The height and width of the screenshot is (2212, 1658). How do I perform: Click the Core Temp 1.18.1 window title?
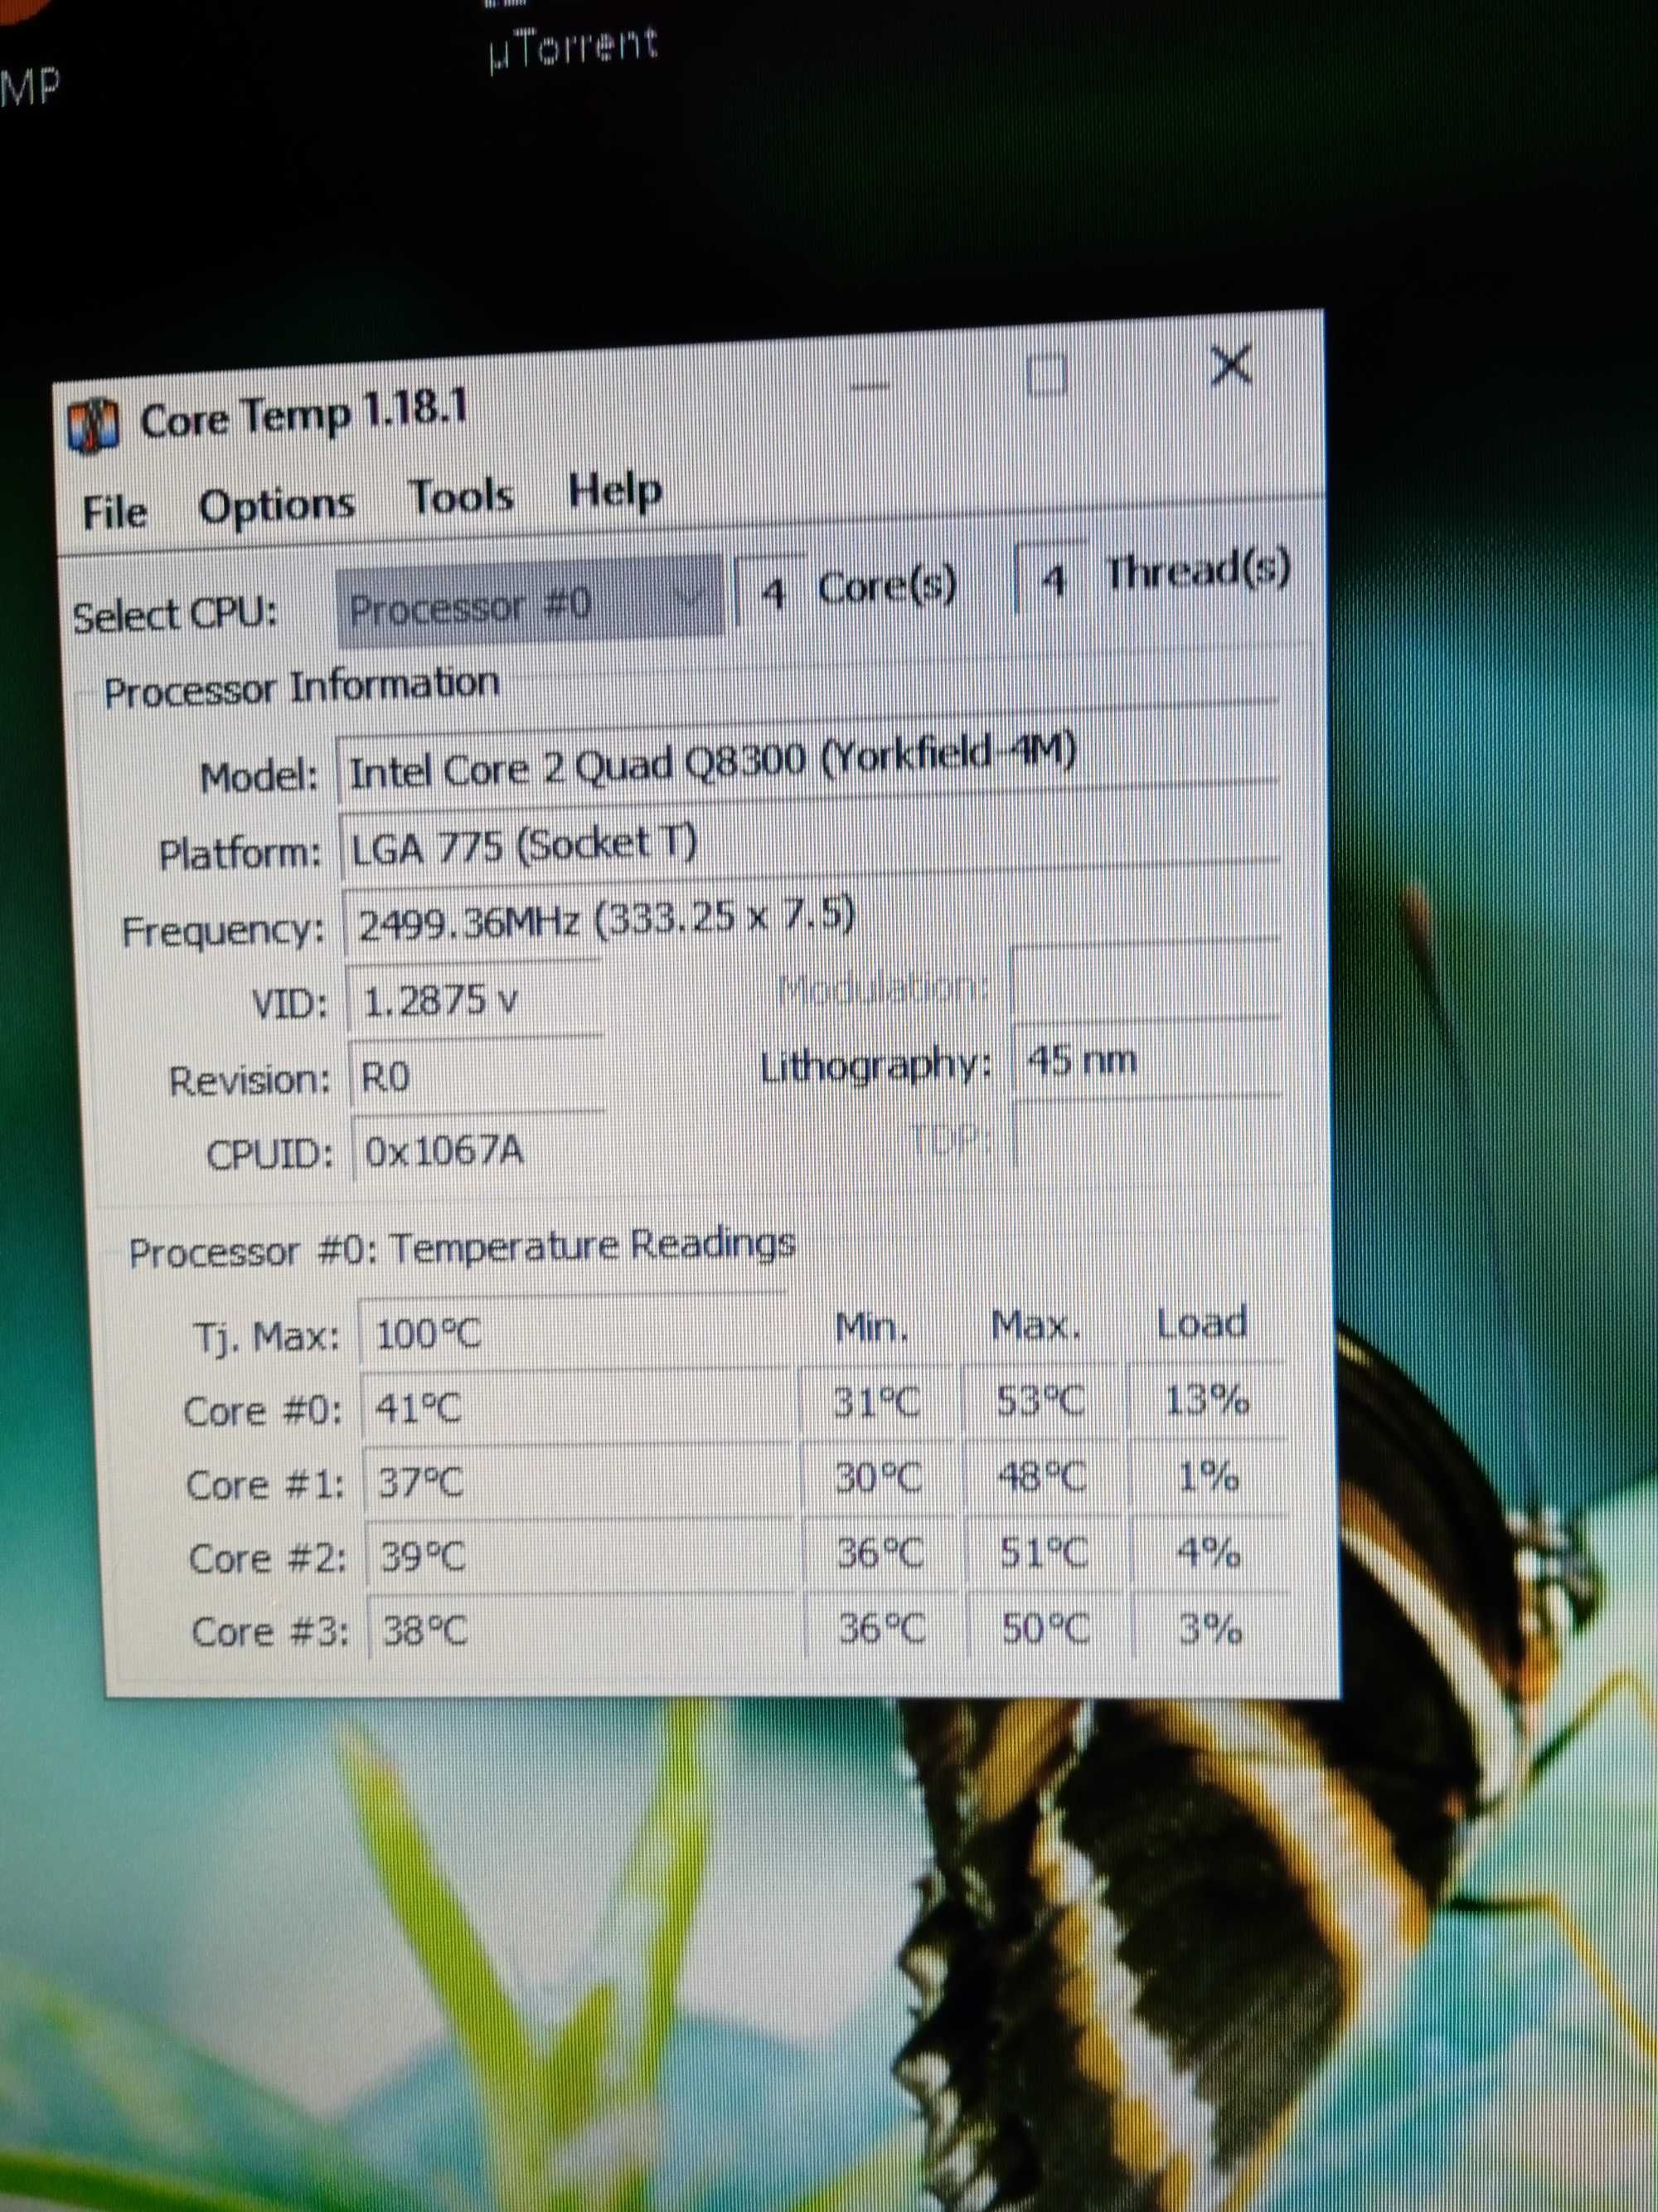[303, 416]
